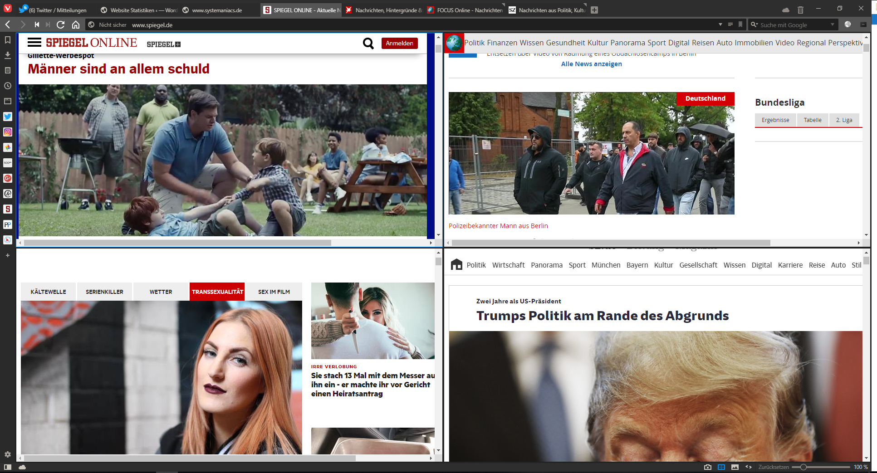Open the Spiegel Online hamburger menu
877x473 pixels.
tap(34, 43)
